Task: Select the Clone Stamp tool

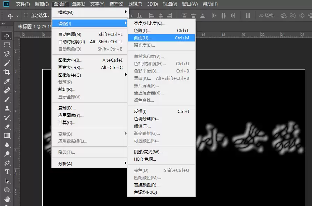Action: pyautogui.click(x=7, y=108)
